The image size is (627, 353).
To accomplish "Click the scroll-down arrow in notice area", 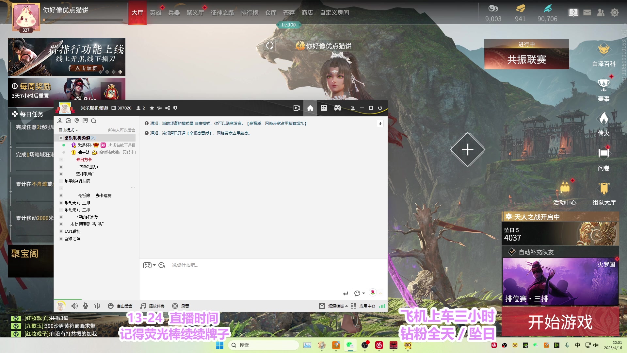I will tap(380, 124).
